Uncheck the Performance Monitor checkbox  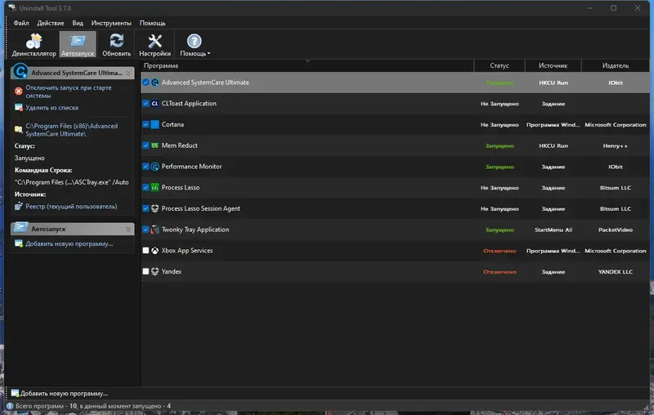146,166
